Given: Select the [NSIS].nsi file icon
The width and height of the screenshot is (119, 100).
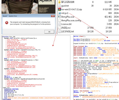Looking at the screenshot, I should [x=59, y=28].
